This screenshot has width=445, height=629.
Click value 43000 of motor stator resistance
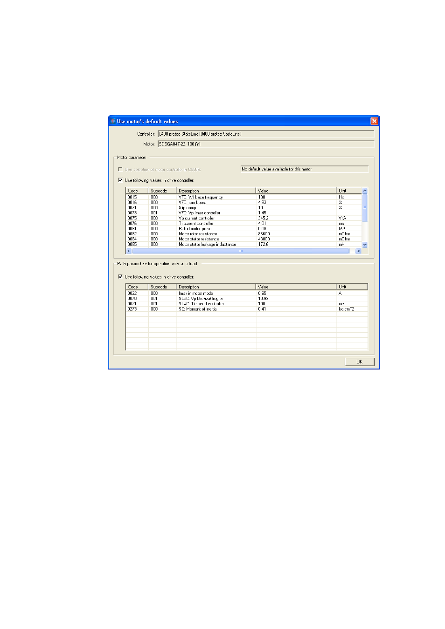pyautogui.click(x=264, y=239)
